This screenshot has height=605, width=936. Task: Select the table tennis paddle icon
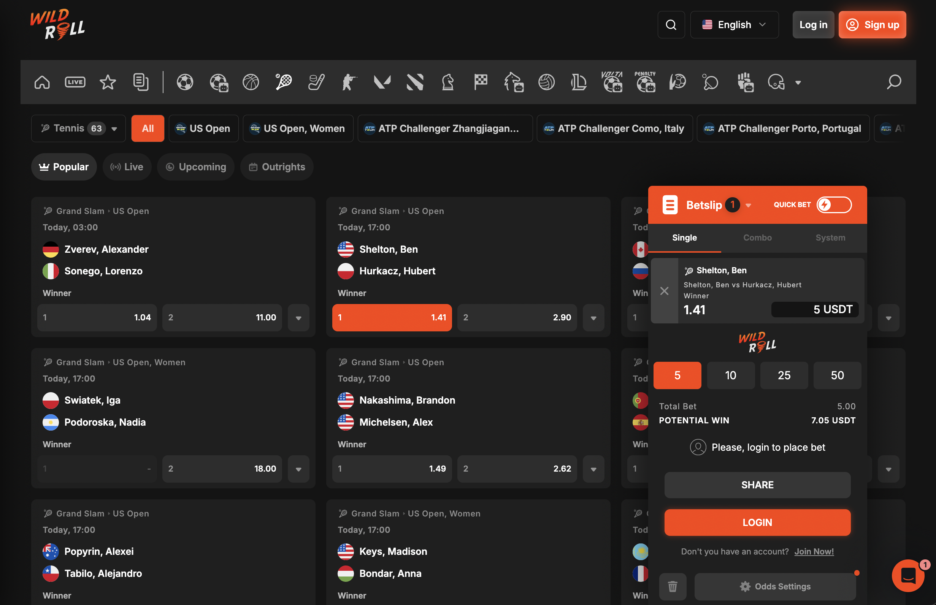(x=710, y=82)
